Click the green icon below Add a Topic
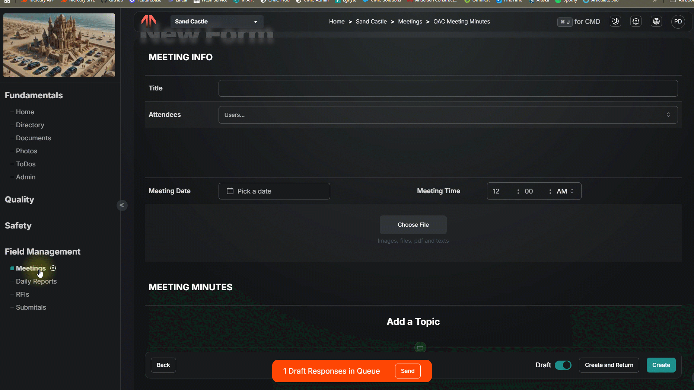This screenshot has height=390, width=694. (420, 348)
